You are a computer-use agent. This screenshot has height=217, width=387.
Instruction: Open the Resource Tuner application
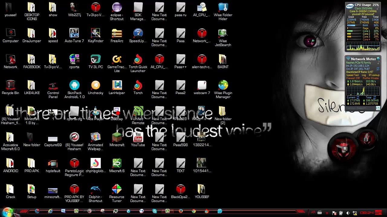tap(117, 190)
